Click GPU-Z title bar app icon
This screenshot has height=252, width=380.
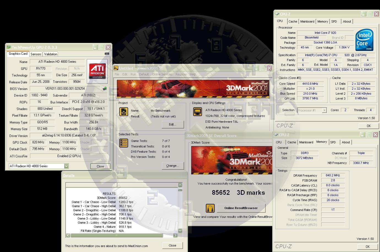[x=9, y=47]
